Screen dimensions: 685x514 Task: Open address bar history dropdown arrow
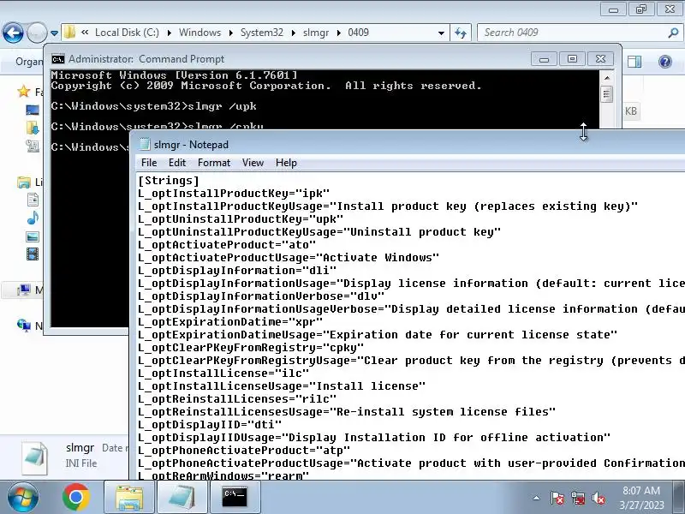(441, 33)
